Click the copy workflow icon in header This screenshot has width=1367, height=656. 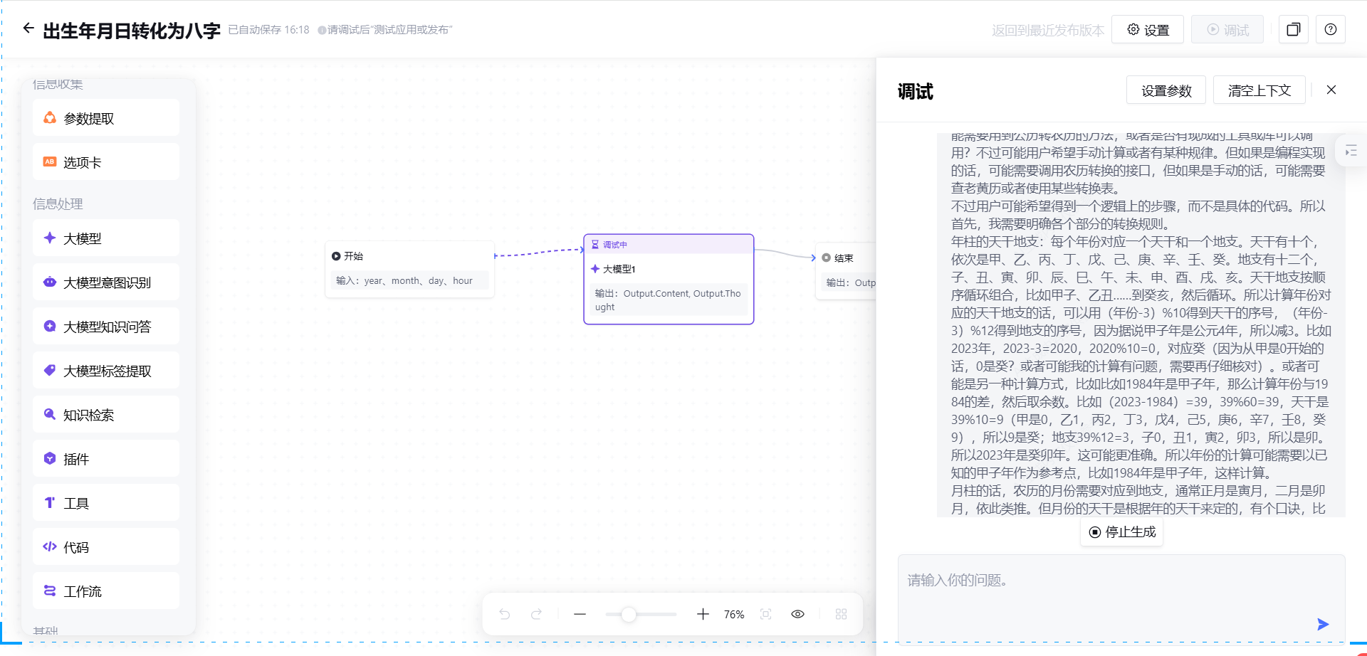1294,30
